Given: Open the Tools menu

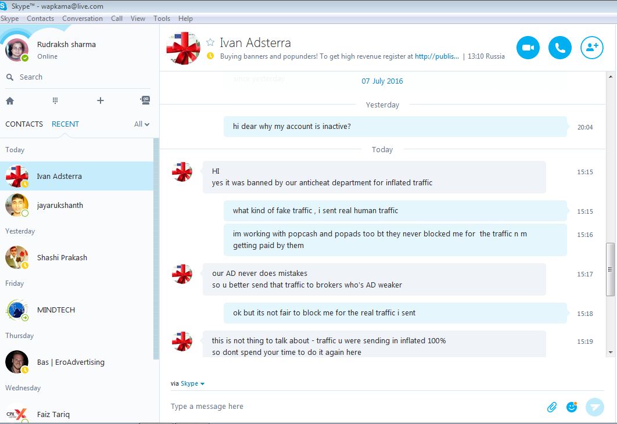Looking at the screenshot, I should [x=162, y=19].
